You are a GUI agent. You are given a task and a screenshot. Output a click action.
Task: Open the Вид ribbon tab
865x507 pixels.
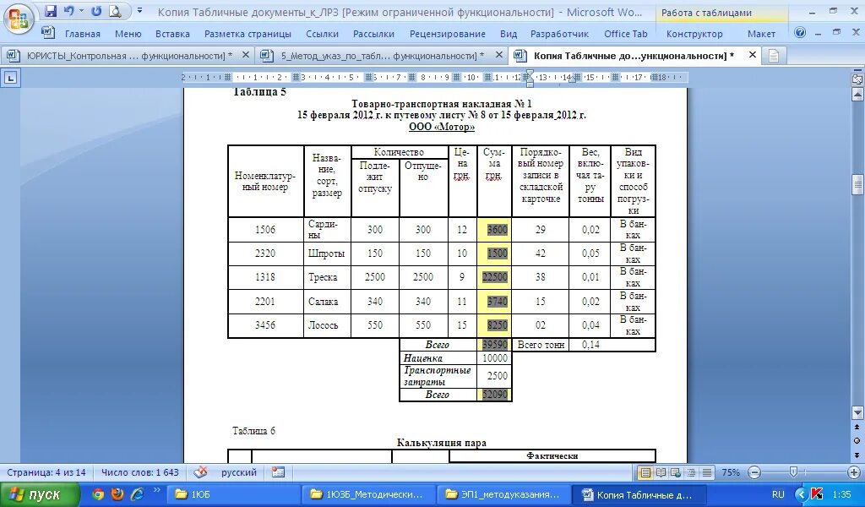(x=509, y=34)
